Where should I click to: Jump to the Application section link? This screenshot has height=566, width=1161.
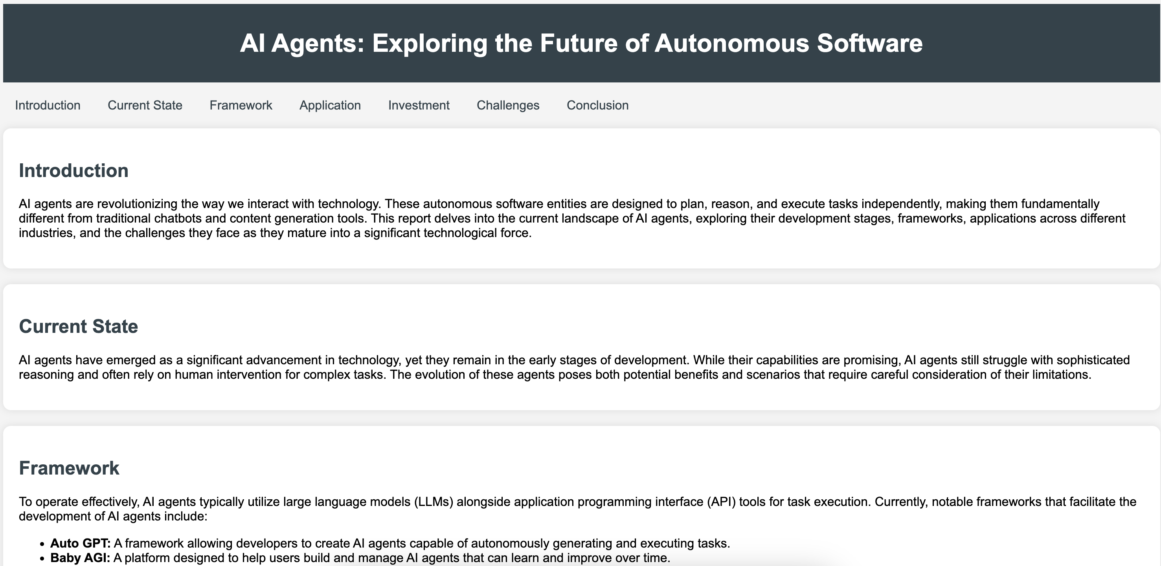click(330, 105)
